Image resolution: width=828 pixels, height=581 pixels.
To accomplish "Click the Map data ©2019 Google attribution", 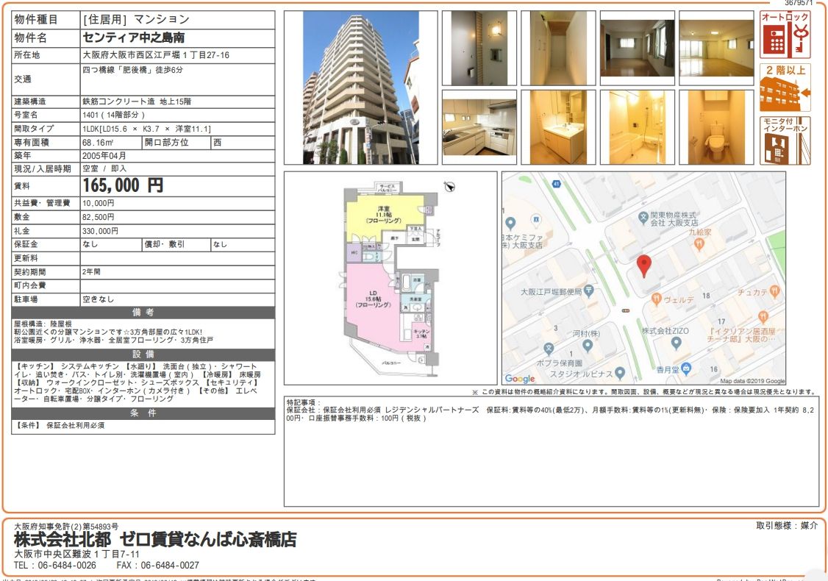I will 752,381.
